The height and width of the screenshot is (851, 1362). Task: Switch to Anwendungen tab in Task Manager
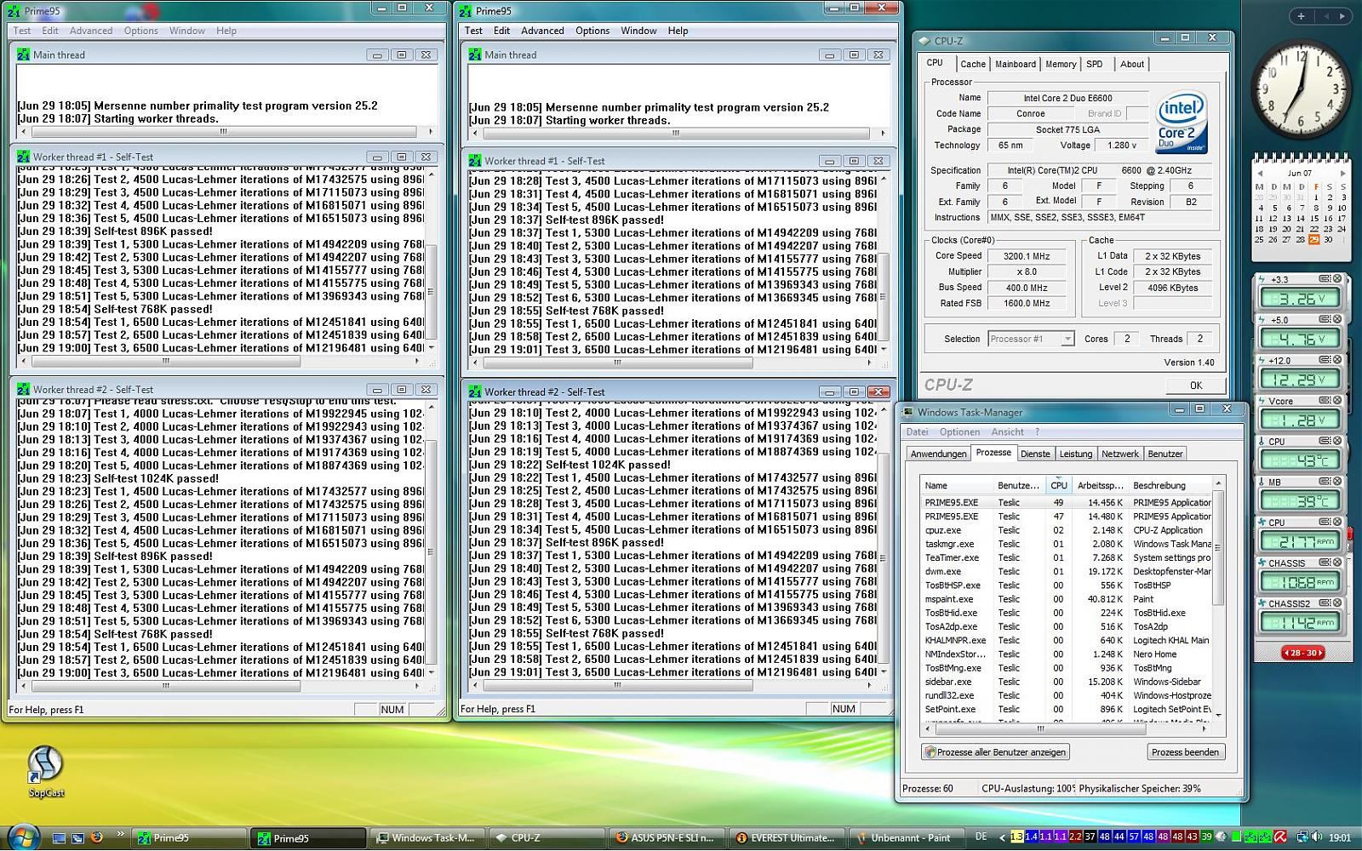click(938, 454)
